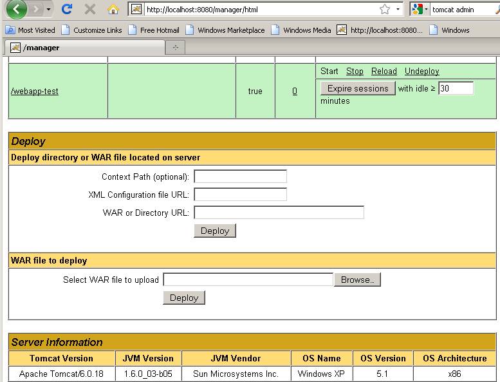Click the browser back arrow button
Screen dimensions: 500x382
(16, 10)
